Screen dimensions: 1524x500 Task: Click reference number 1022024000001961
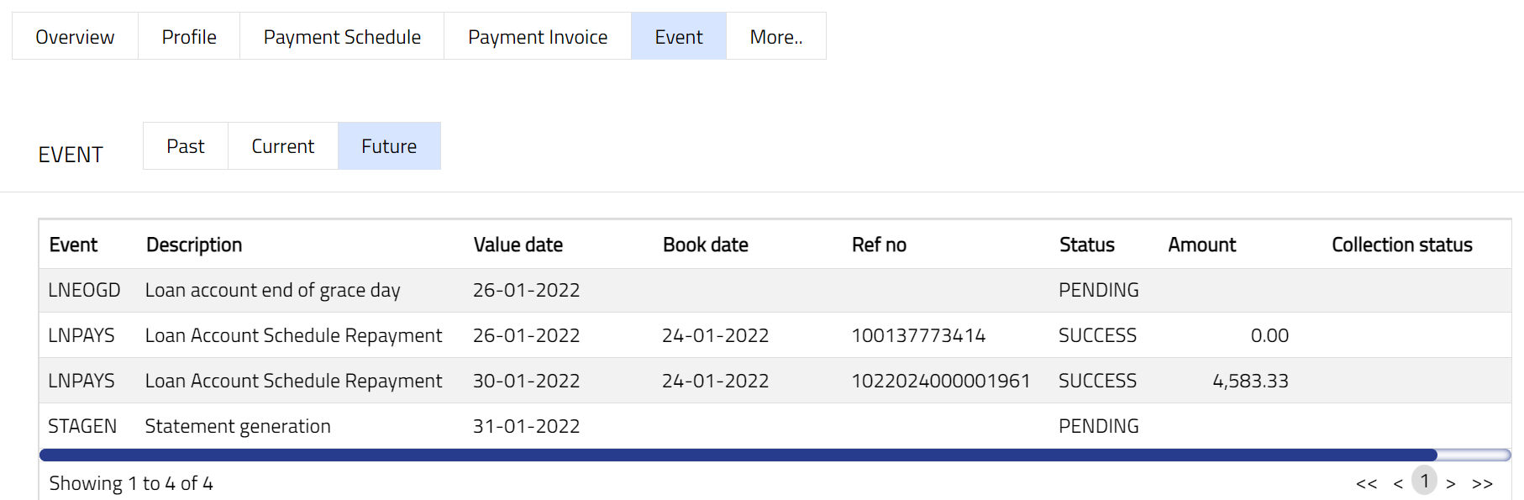[940, 381]
